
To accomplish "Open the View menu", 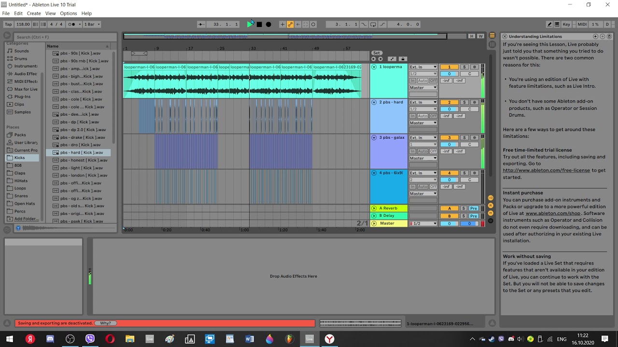I will (50, 13).
